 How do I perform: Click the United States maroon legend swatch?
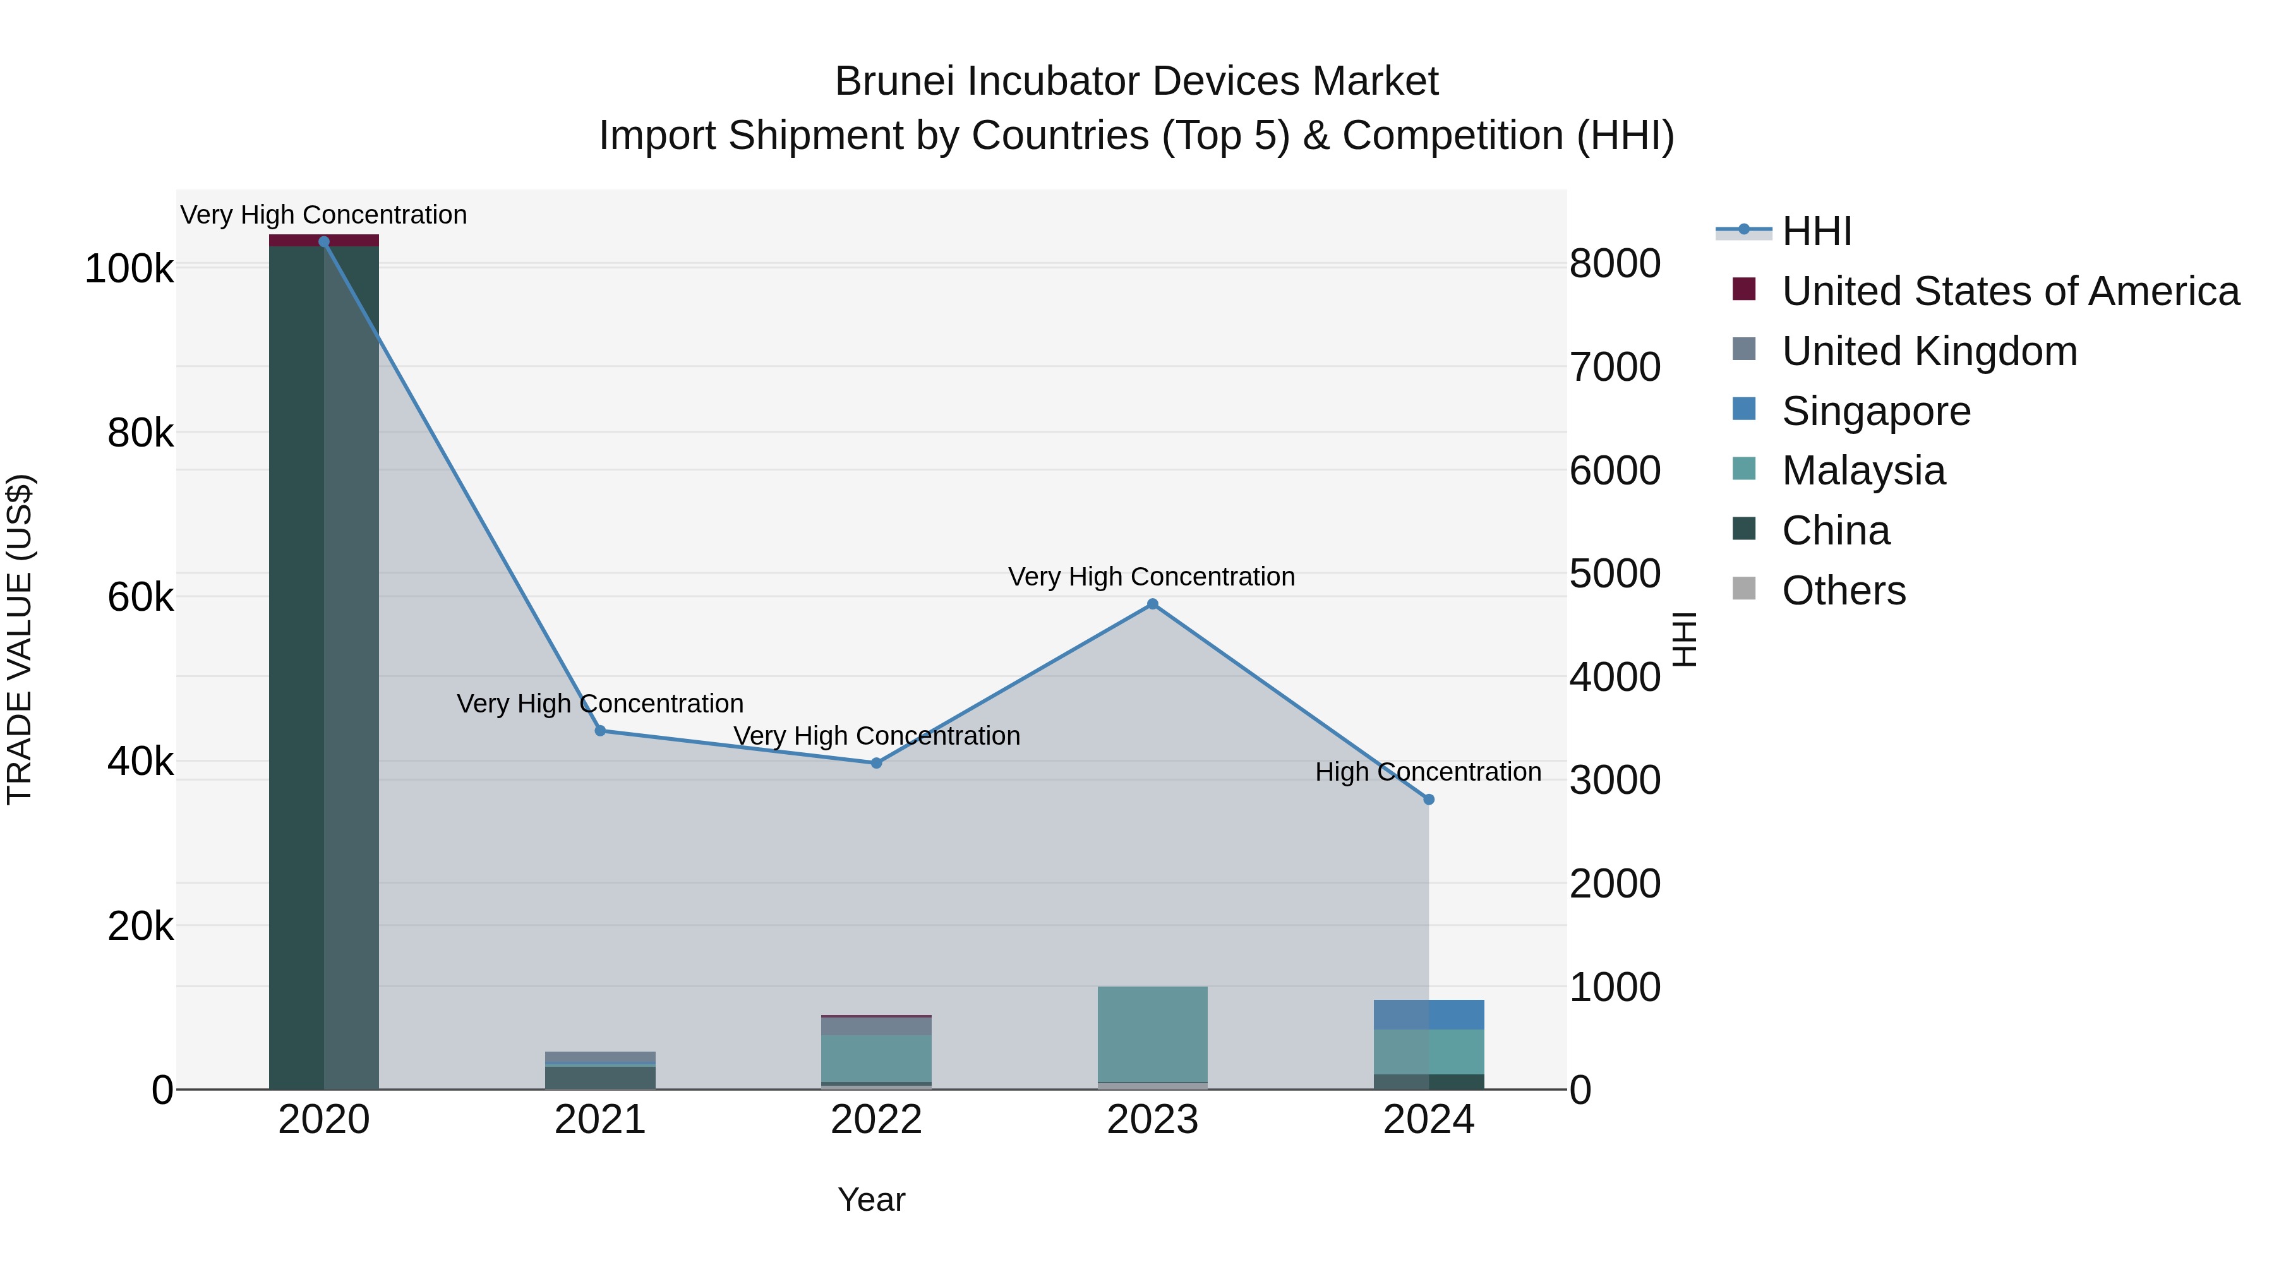1744,289
